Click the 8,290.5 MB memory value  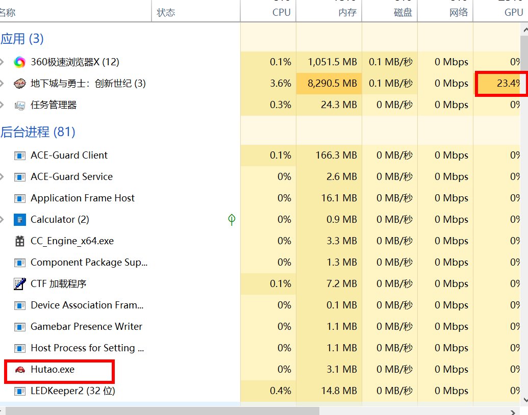tap(332, 84)
